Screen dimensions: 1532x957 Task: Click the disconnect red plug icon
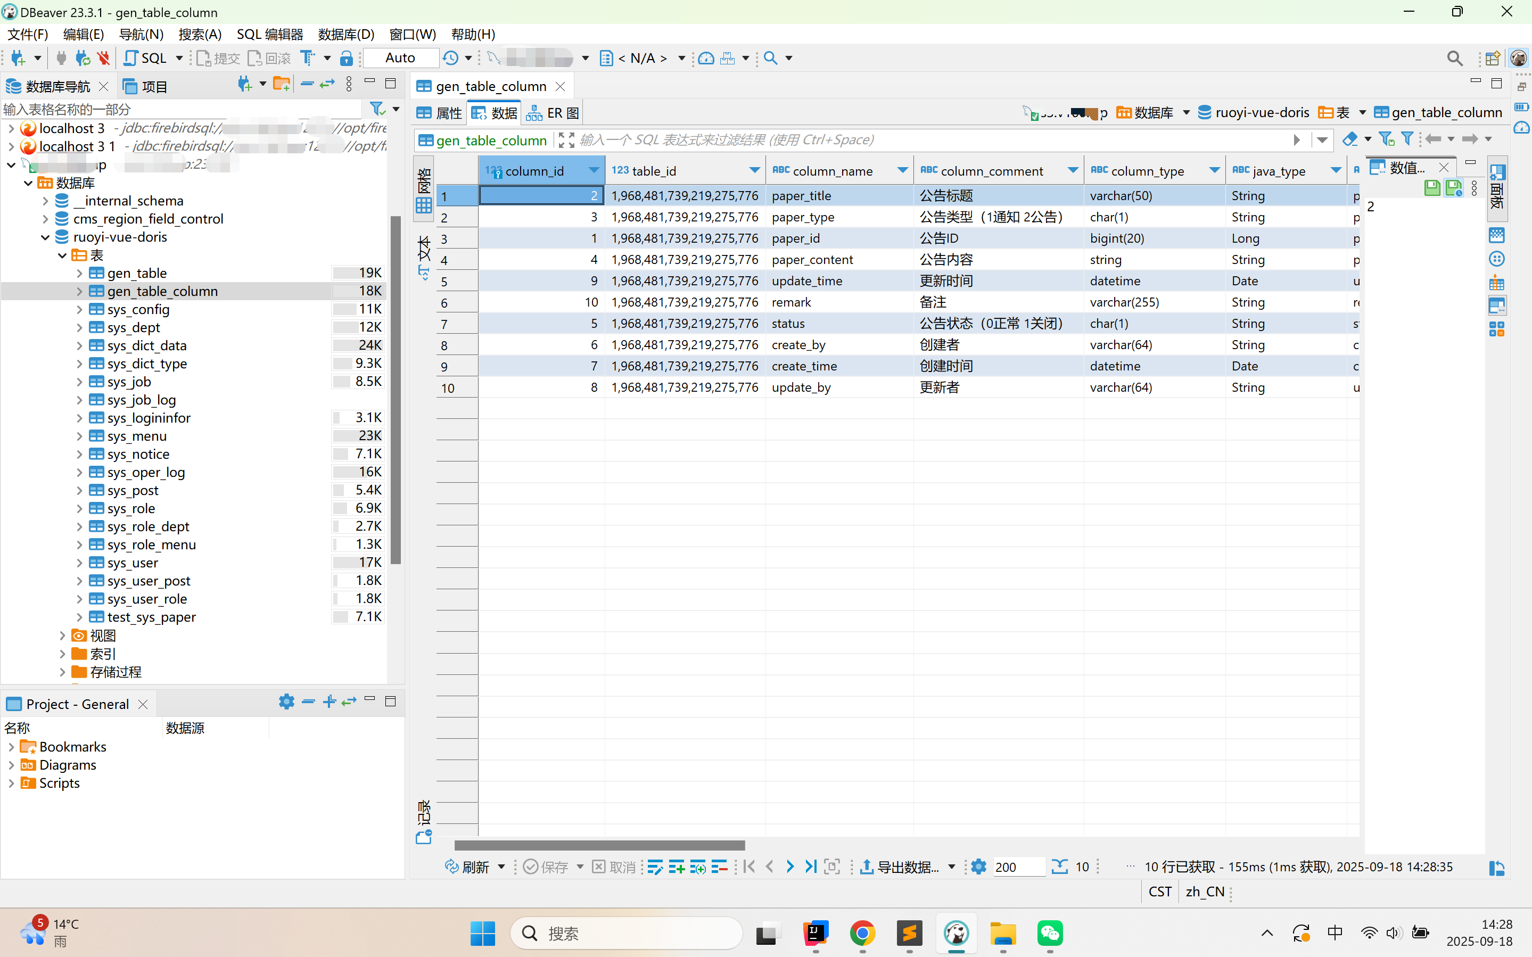click(x=104, y=58)
